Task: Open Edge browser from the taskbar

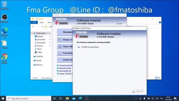Action: coord(80,98)
